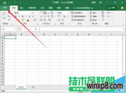The height and width of the screenshot is (93, 126).
Task: Click 格式 (Format) in the Cells group
Action: 94,20
